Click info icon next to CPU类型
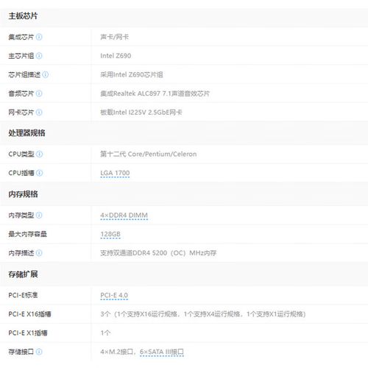368x368 pixels. pos(39,154)
